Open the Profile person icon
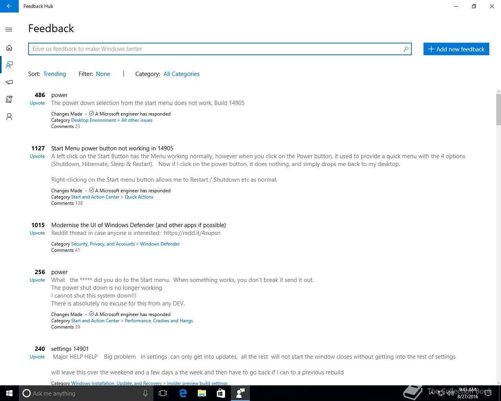The image size is (501, 401). click(x=9, y=117)
